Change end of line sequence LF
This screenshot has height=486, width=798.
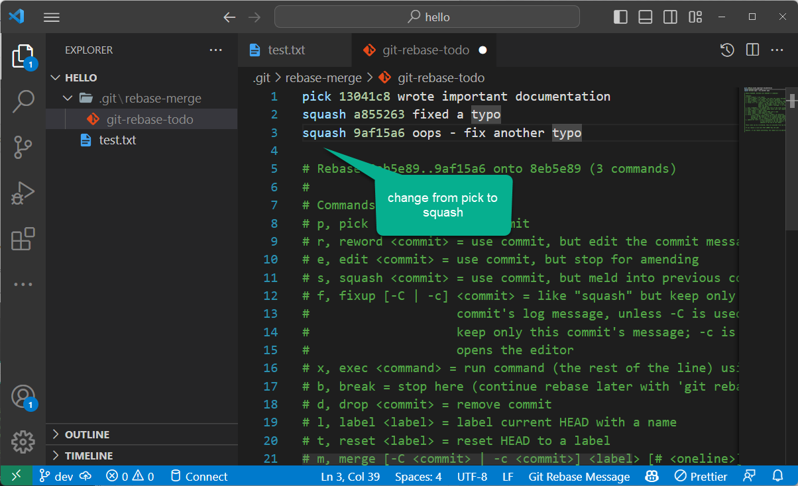coord(508,476)
